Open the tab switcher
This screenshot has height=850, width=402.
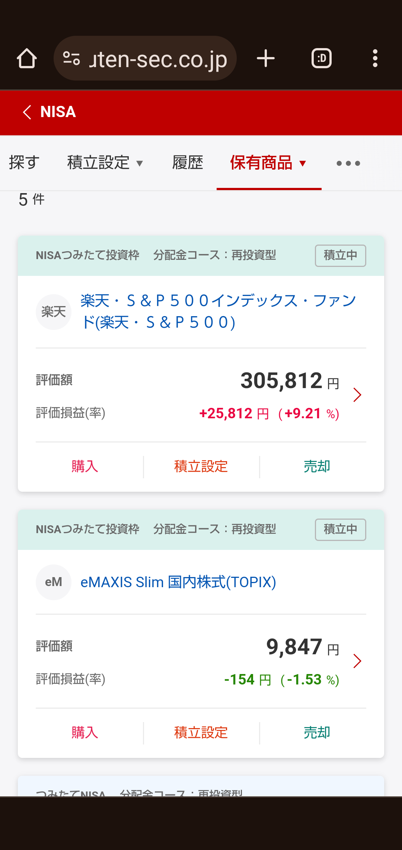tap(322, 59)
